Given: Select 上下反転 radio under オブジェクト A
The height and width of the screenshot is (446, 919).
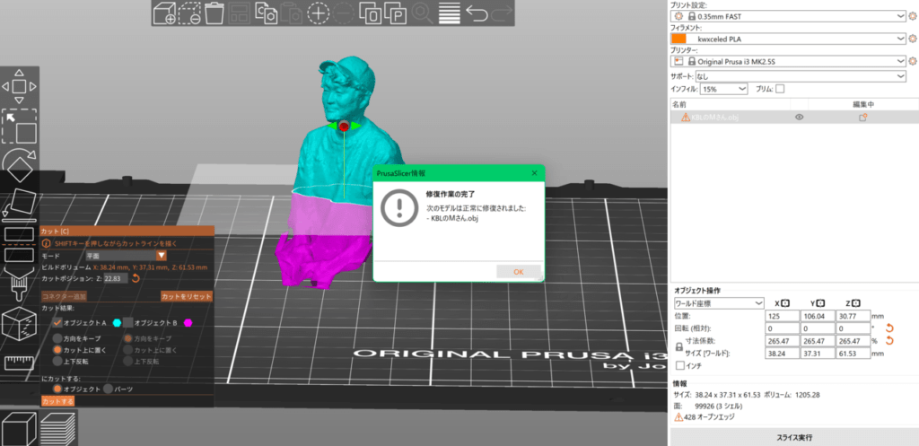Looking at the screenshot, I should coord(57,361).
